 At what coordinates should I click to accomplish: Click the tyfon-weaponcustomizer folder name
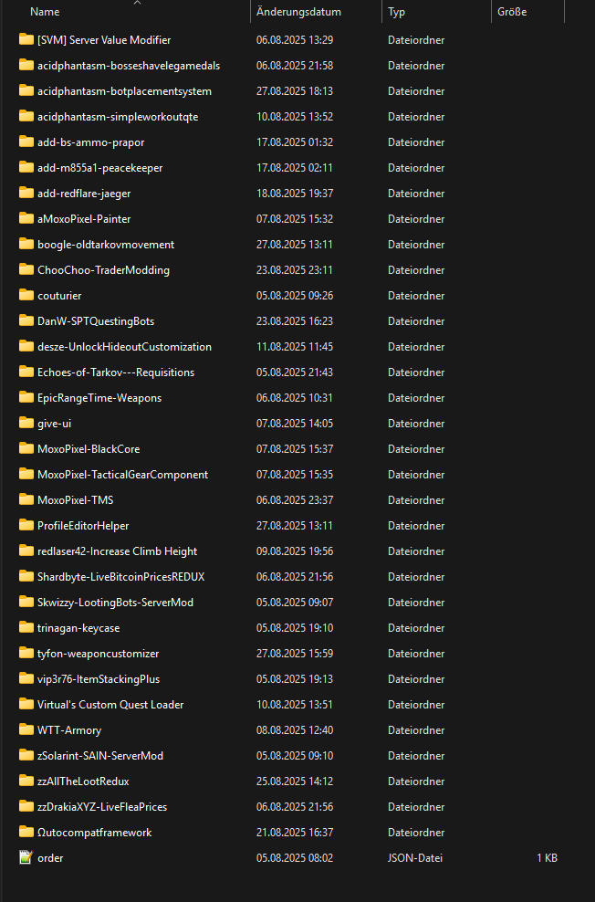[98, 654]
